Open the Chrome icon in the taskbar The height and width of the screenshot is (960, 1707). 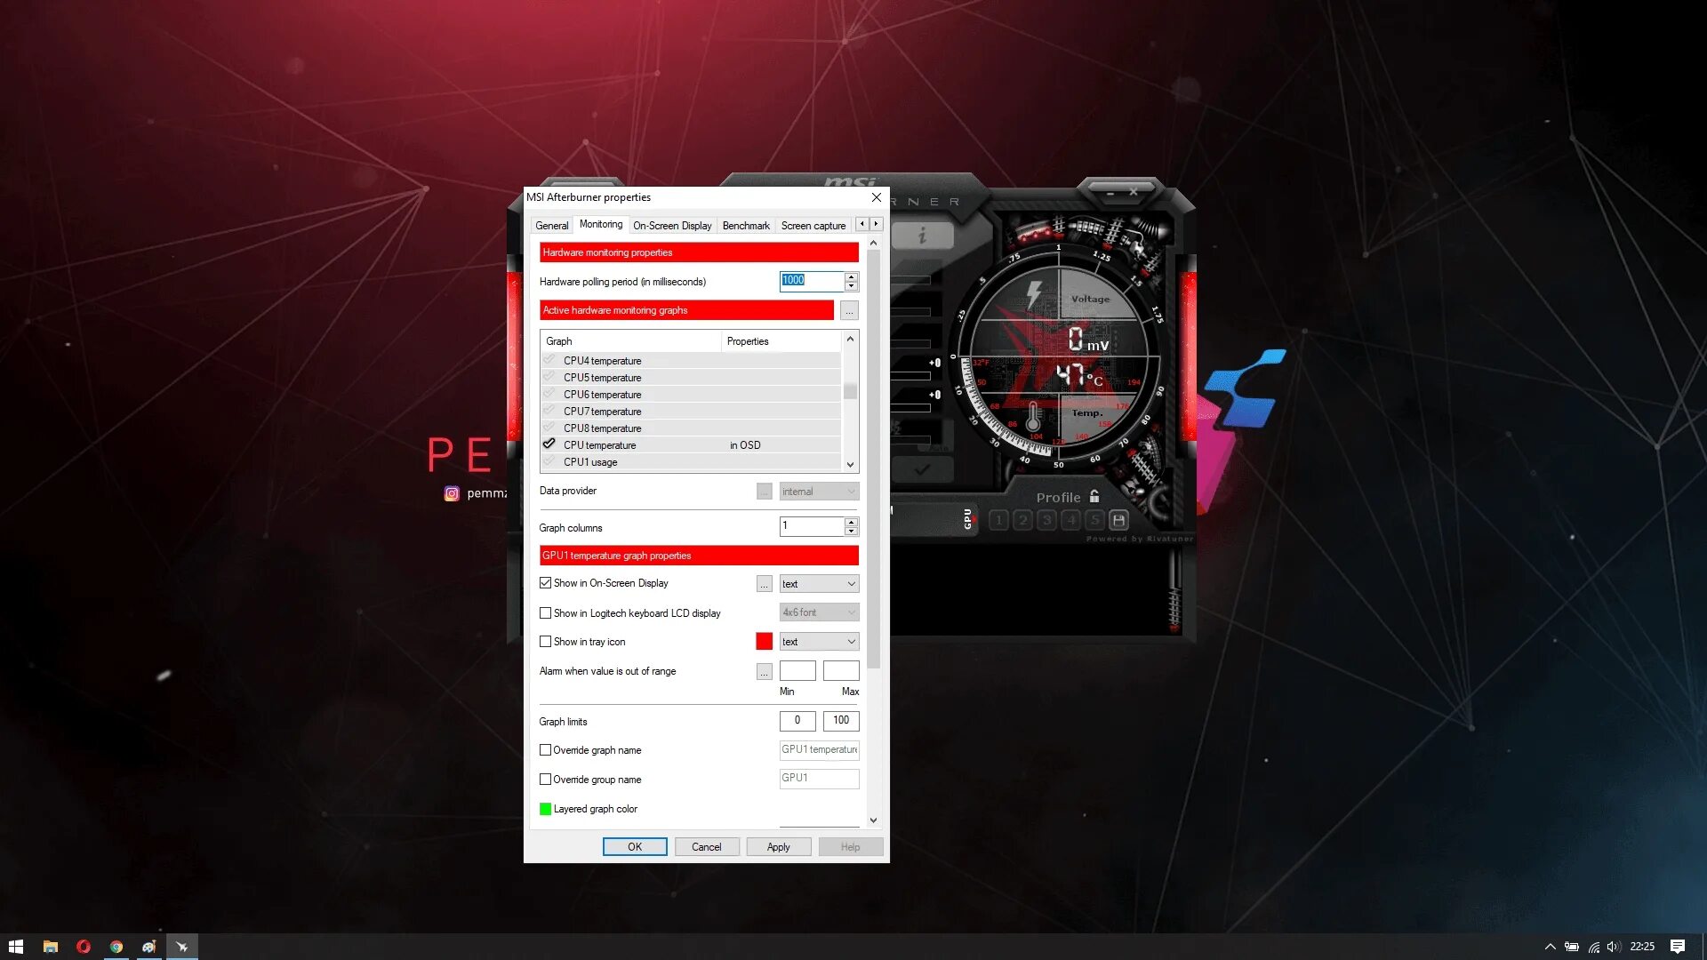click(116, 947)
